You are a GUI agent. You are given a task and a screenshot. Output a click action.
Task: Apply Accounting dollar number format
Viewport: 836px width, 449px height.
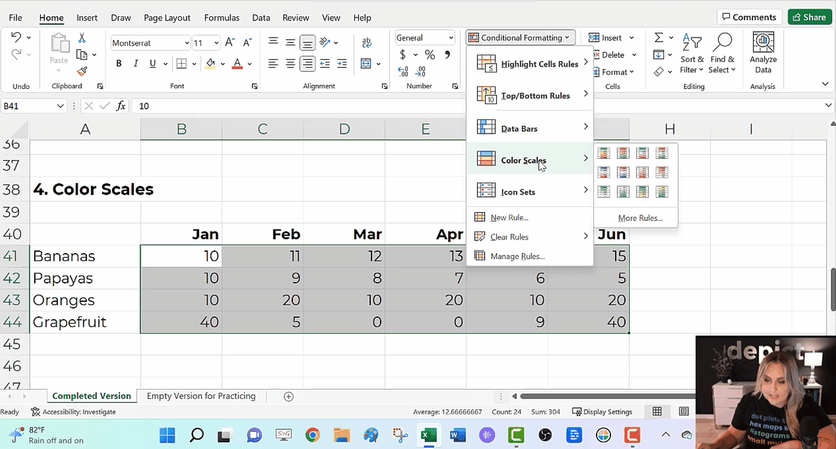(403, 55)
